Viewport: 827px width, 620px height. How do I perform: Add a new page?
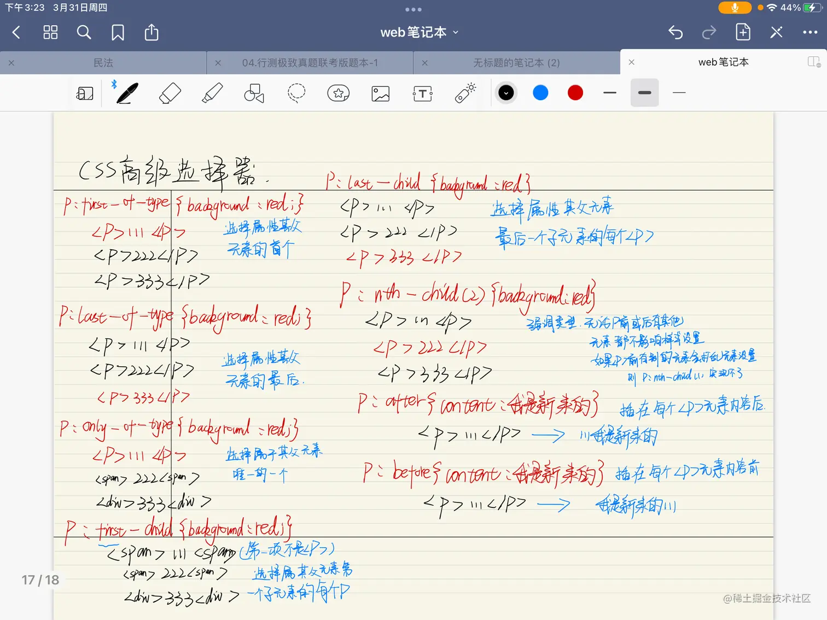[743, 32]
